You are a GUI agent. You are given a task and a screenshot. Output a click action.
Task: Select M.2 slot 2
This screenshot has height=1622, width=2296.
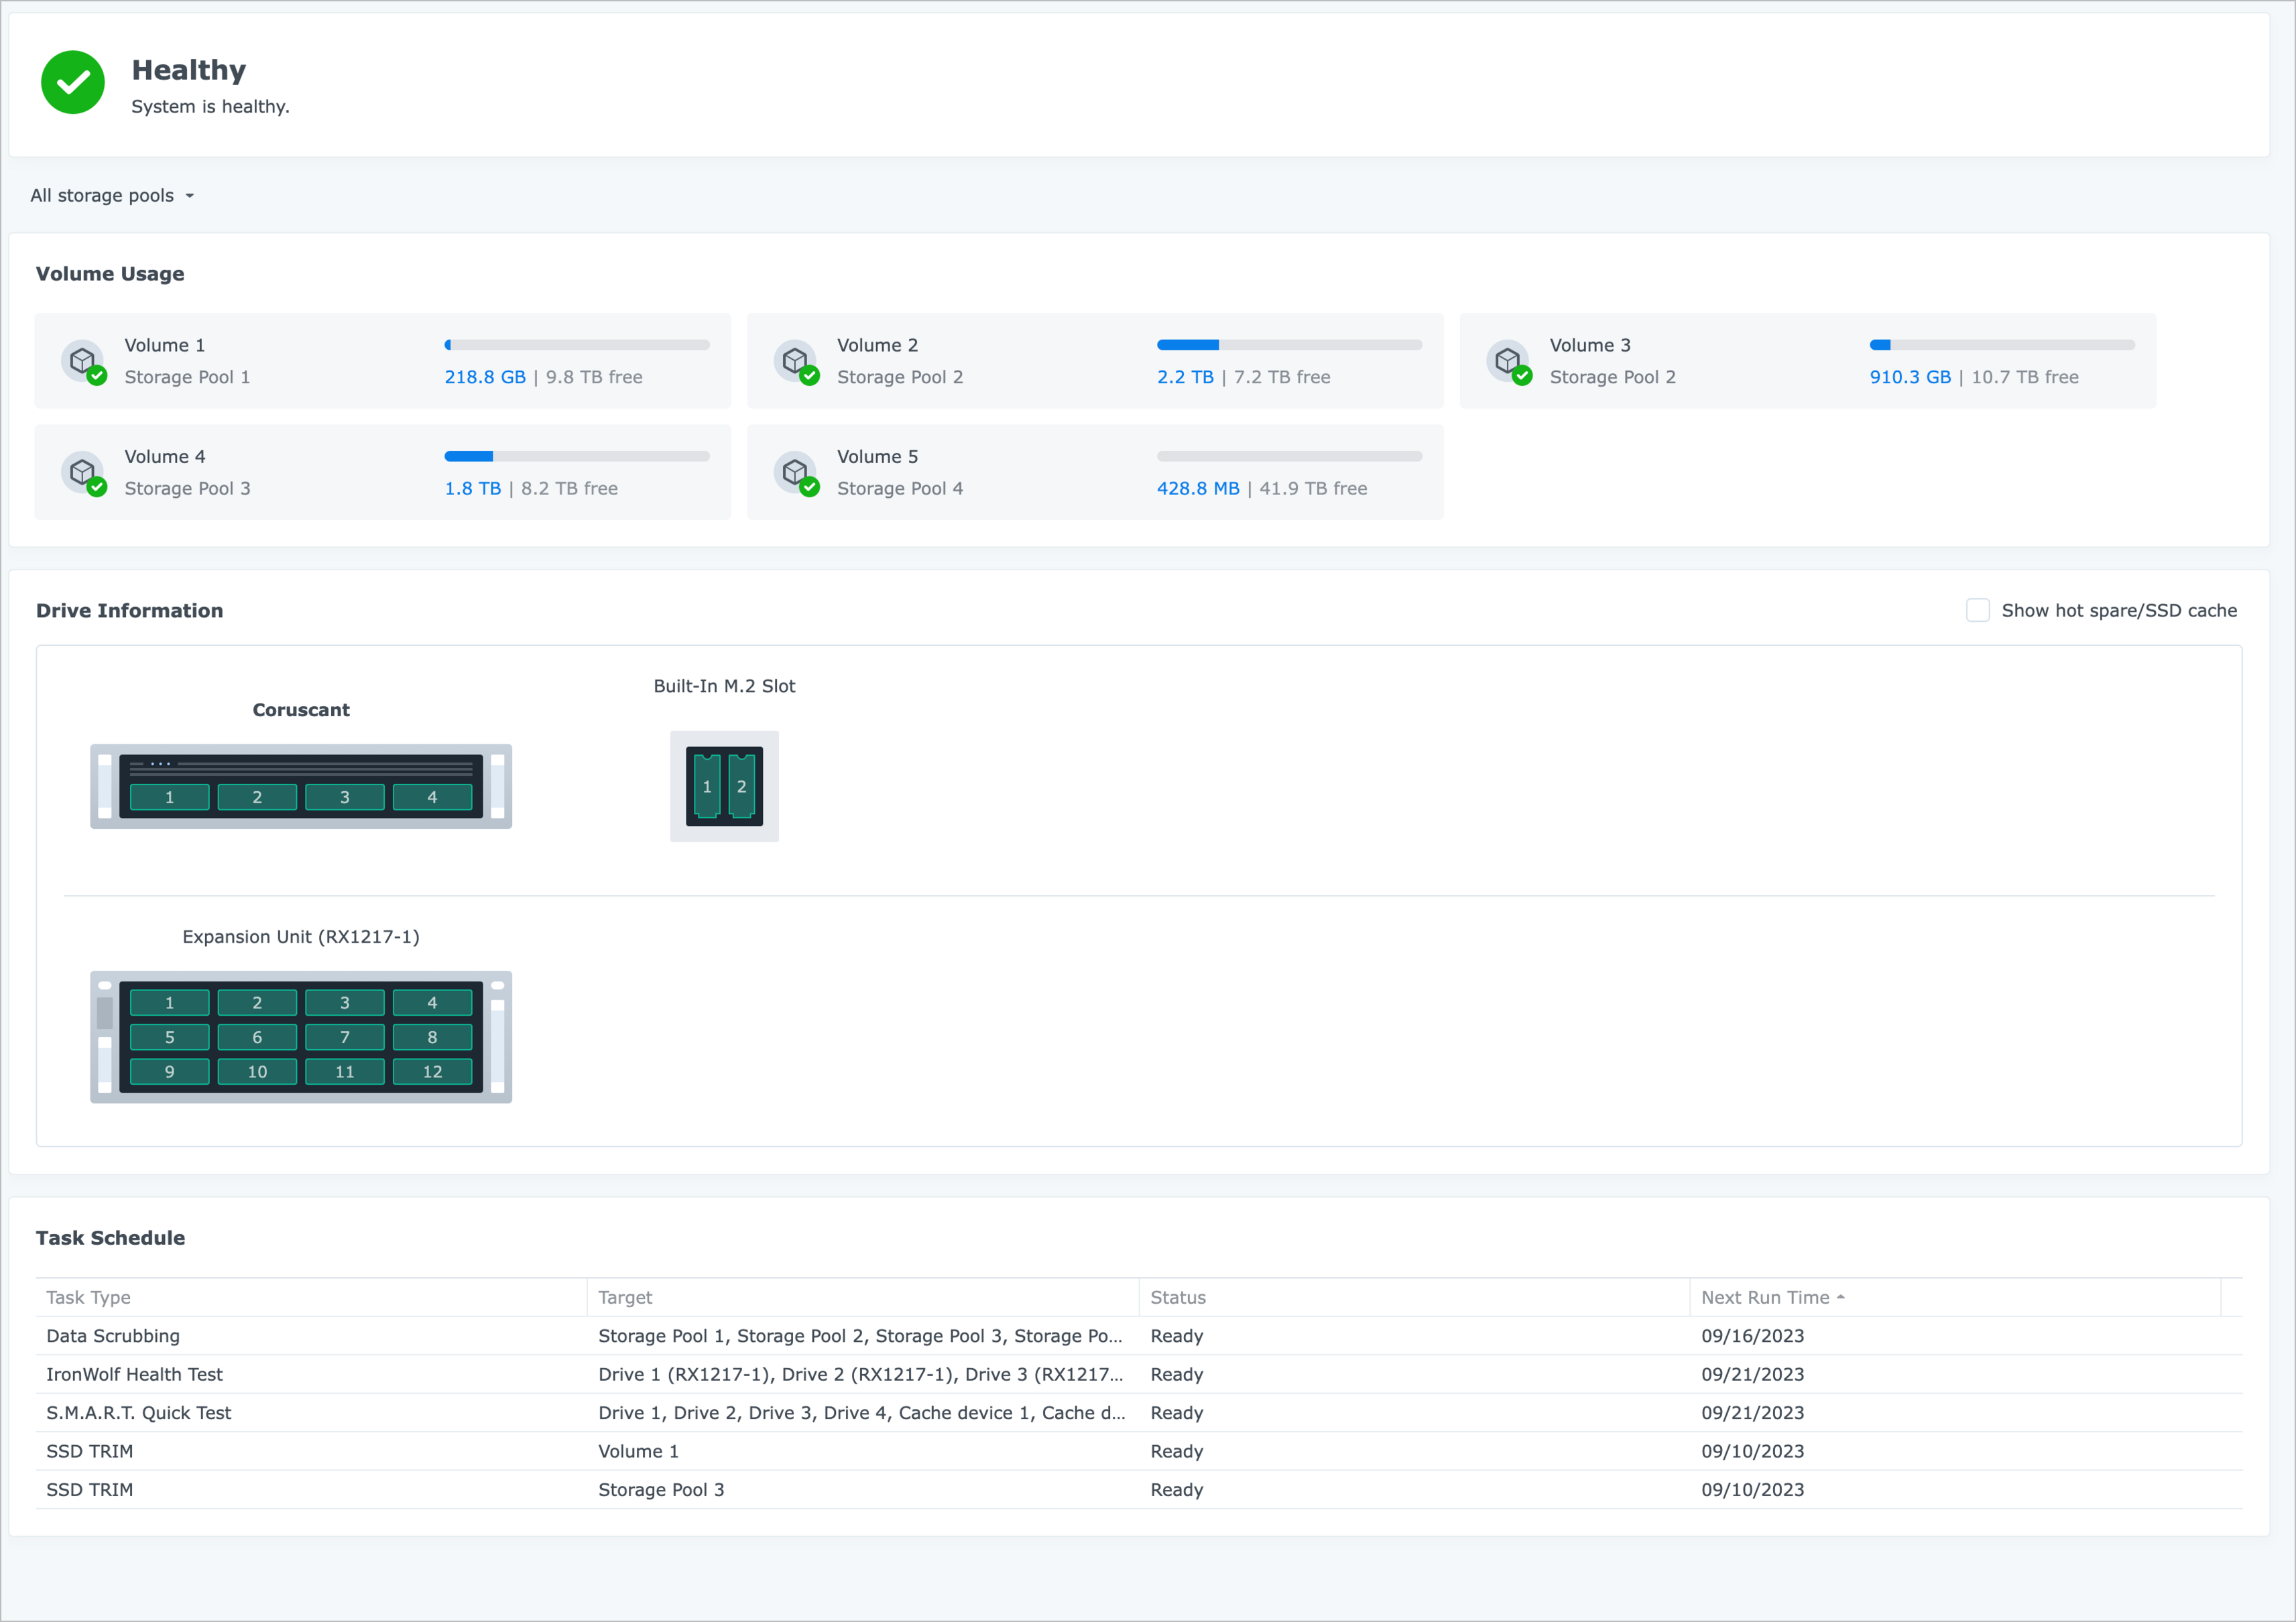click(x=741, y=787)
